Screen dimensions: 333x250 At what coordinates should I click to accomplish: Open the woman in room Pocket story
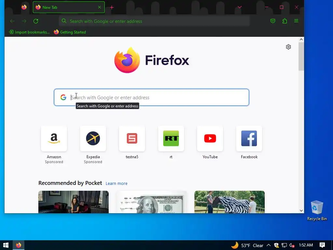point(73,202)
